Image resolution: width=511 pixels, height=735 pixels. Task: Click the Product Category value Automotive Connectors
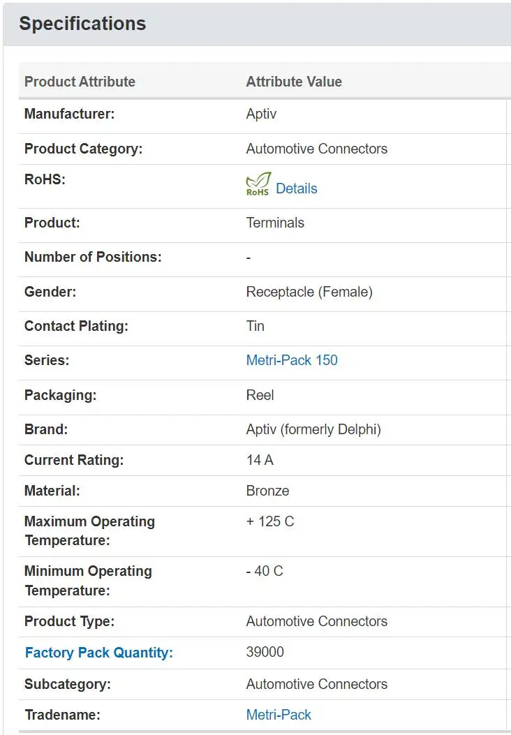click(316, 149)
